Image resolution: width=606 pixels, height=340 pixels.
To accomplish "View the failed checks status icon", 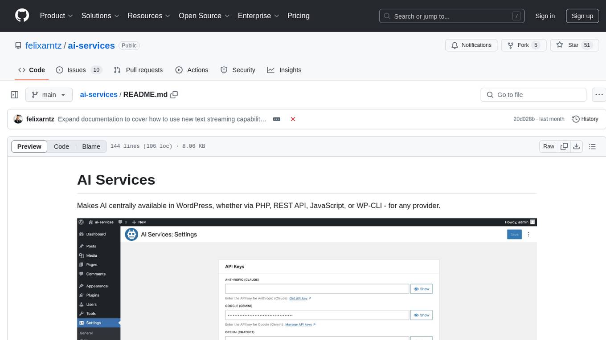I will point(293,119).
